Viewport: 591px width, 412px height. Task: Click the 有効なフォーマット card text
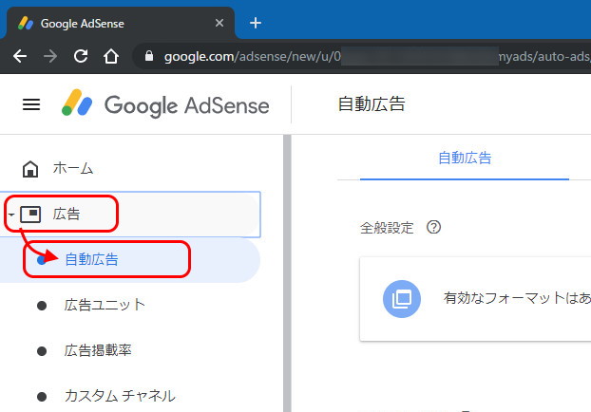click(x=517, y=298)
